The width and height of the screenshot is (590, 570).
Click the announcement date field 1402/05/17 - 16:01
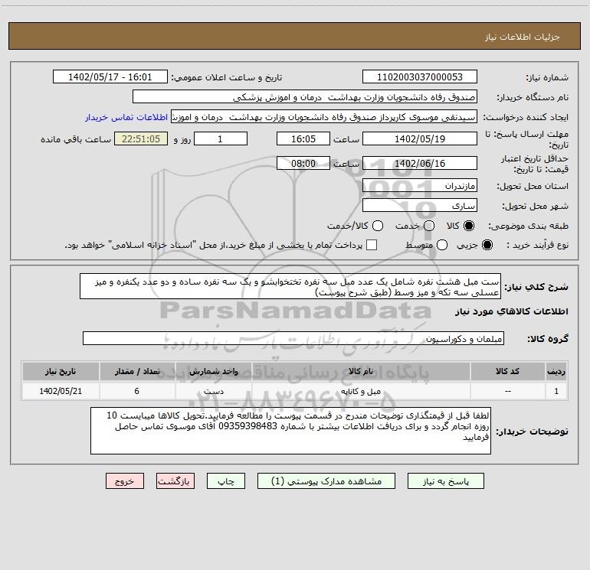tap(110, 77)
